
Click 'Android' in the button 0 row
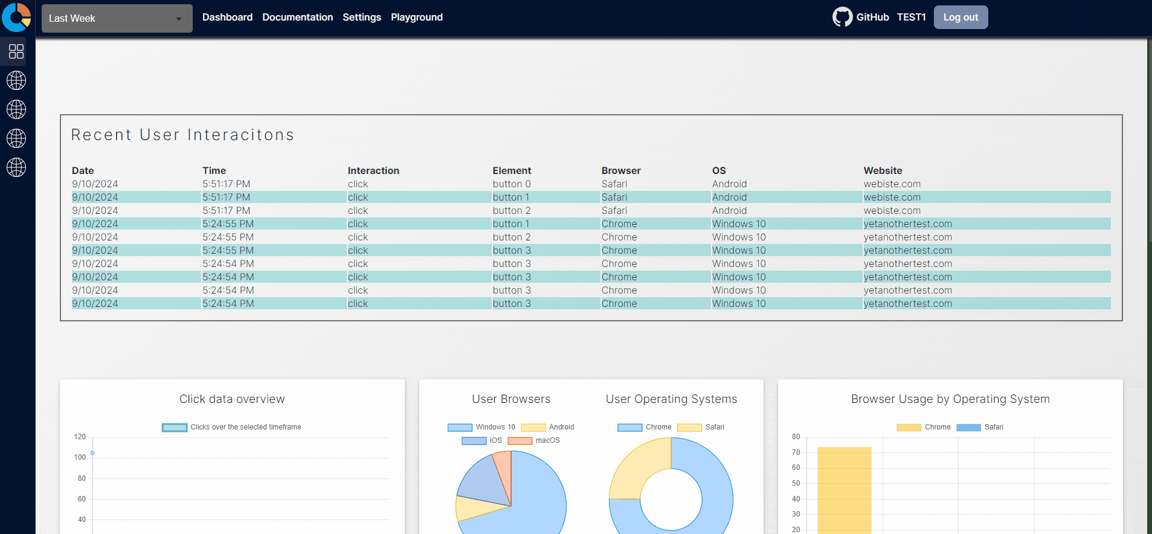729,184
